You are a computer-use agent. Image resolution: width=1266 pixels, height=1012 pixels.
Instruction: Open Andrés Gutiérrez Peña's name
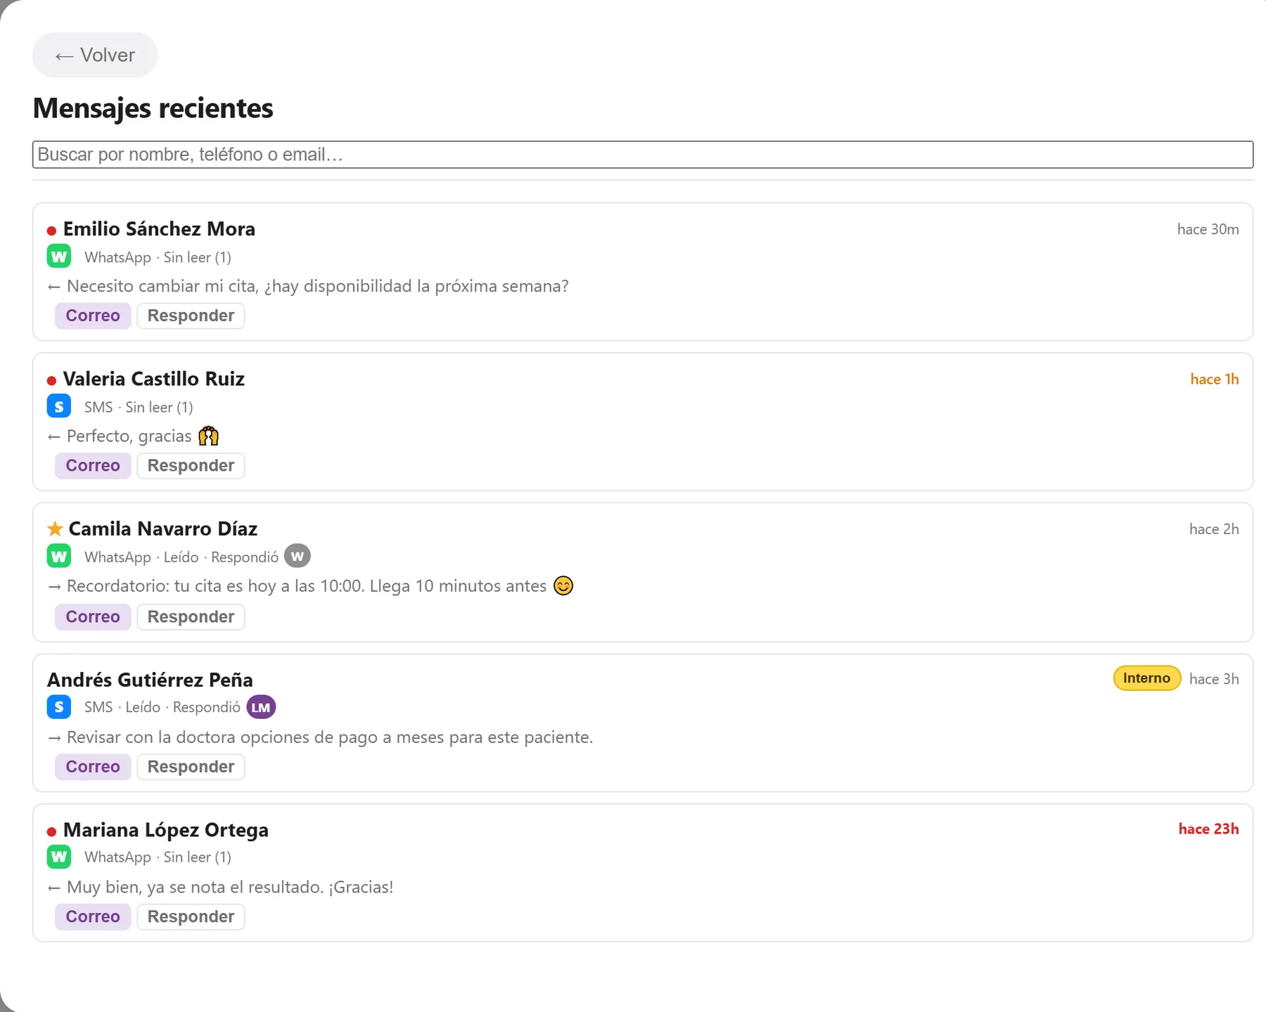(150, 680)
